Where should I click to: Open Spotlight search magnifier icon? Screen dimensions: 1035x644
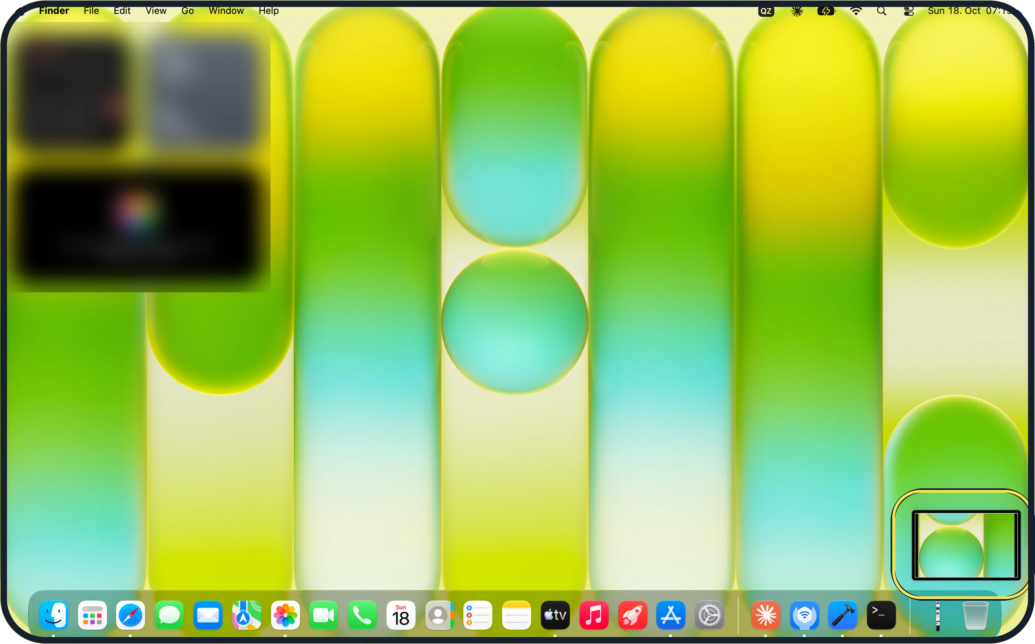coord(882,11)
